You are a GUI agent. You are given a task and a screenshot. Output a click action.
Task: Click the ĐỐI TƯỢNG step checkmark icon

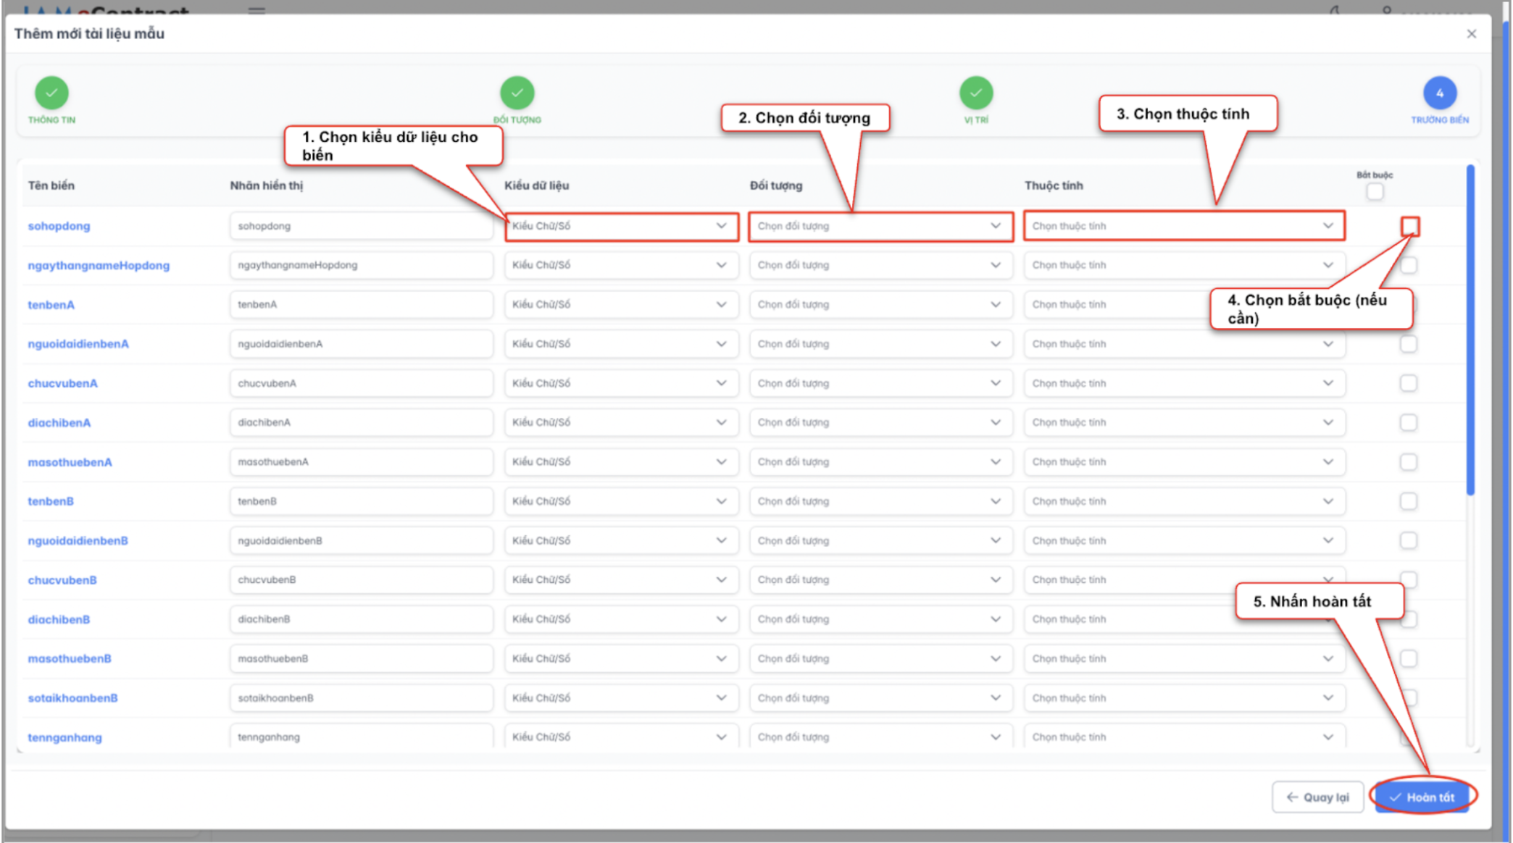[517, 93]
